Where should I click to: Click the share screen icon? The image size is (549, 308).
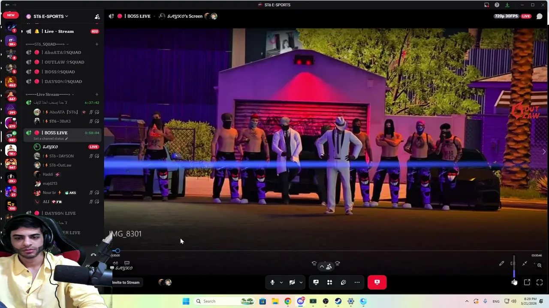pyautogui.click(x=316, y=282)
